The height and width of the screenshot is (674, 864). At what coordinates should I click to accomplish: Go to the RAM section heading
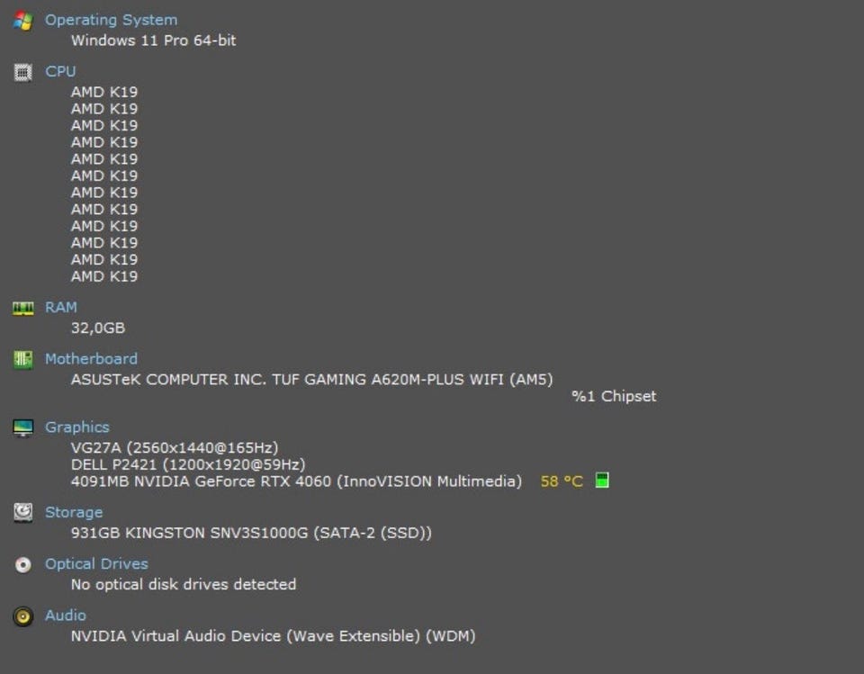[61, 307]
